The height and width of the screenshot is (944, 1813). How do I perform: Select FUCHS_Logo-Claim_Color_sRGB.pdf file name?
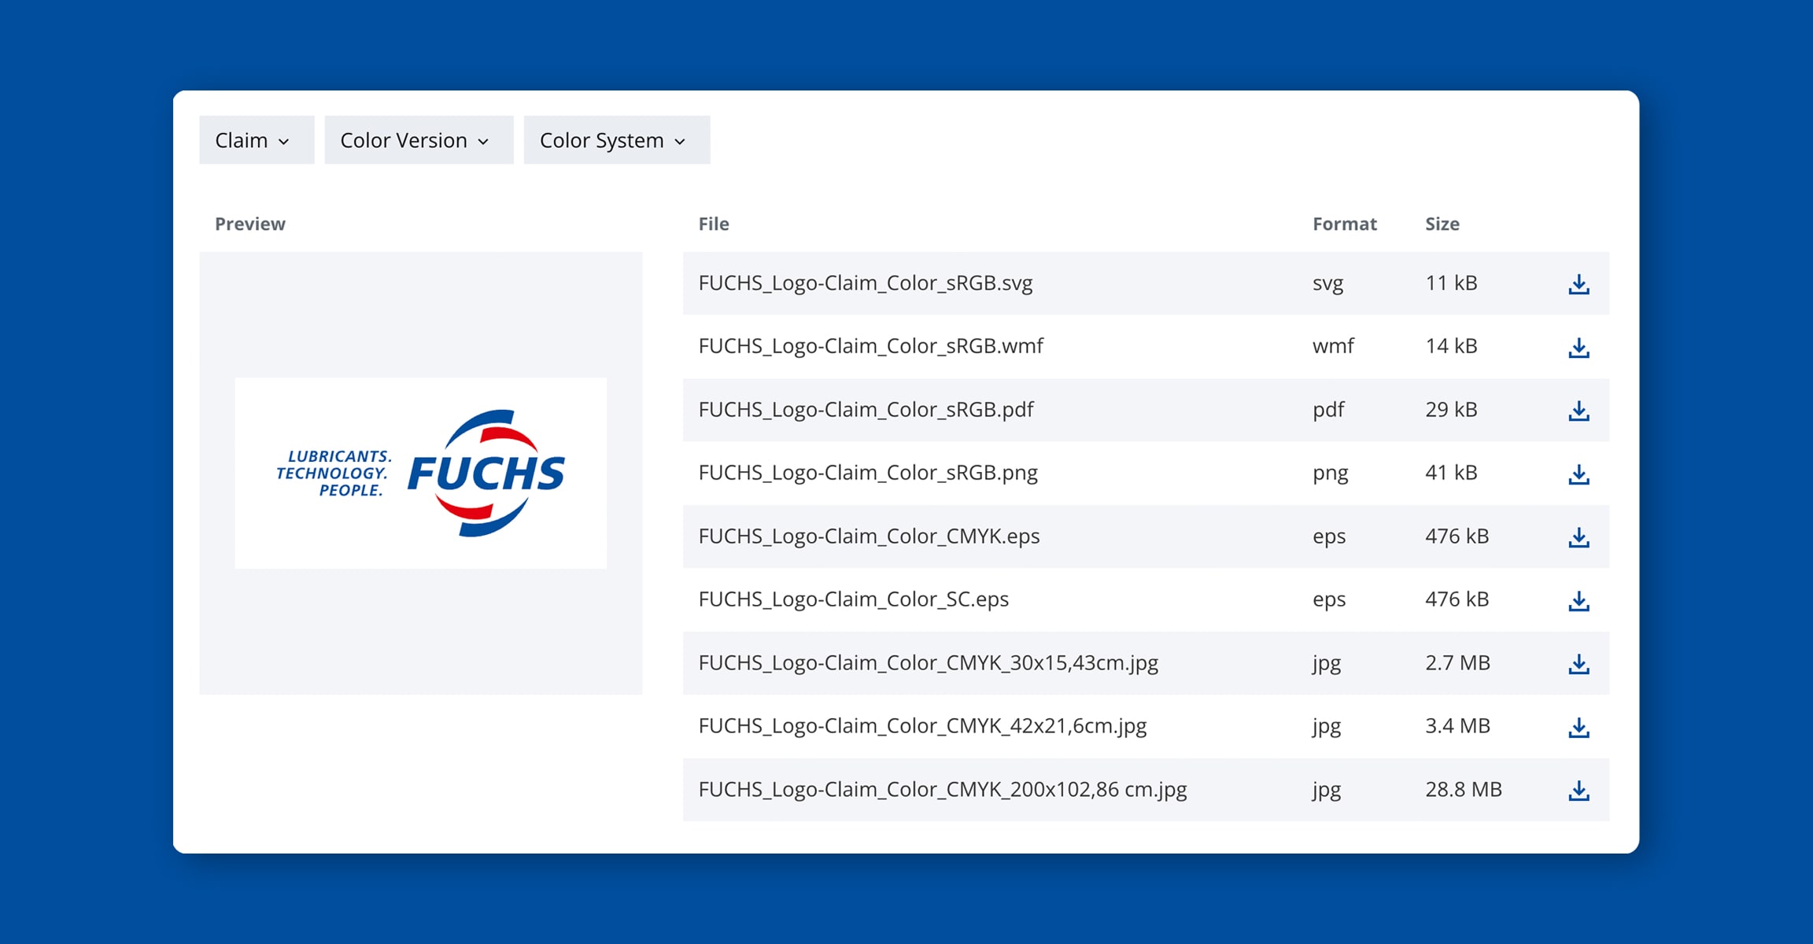pyautogui.click(x=866, y=410)
